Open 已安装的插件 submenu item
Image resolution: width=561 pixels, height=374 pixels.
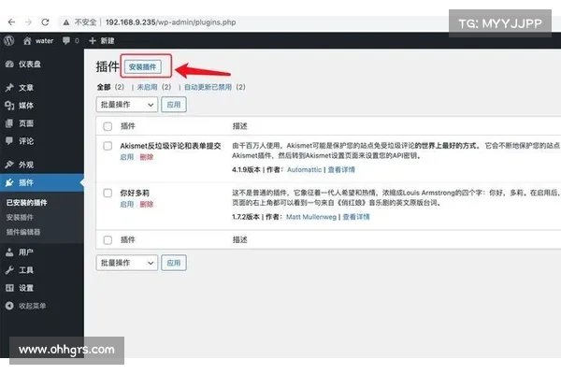26,203
